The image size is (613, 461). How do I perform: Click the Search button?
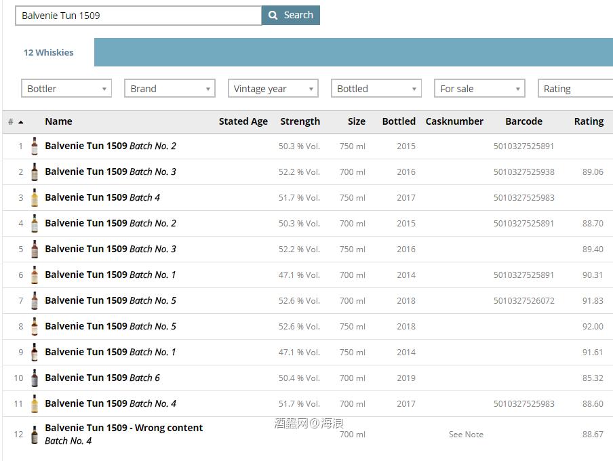tap(291, 15)
